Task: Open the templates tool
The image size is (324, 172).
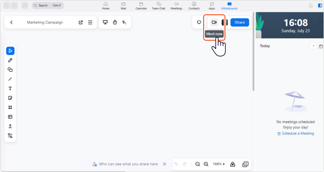Action: click(x=10, y=117)
